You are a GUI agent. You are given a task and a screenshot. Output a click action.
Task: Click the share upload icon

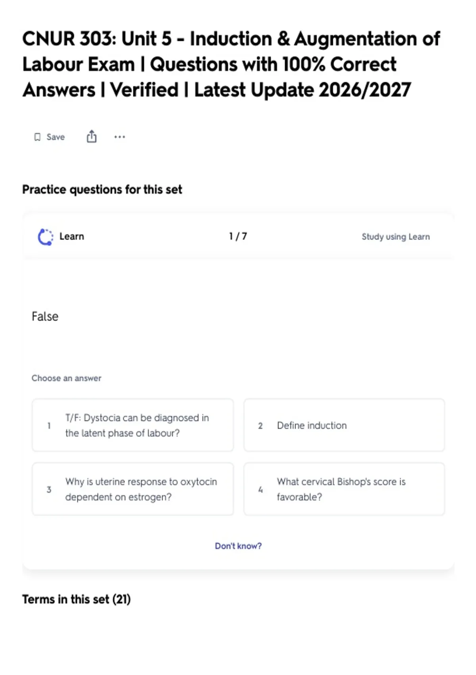coord(92,136)
